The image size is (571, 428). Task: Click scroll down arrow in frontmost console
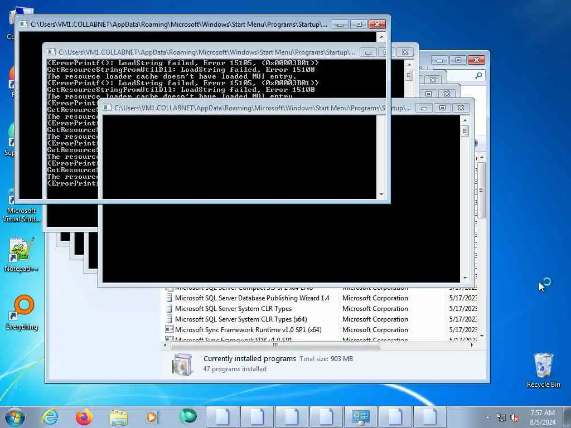[381, 194]
